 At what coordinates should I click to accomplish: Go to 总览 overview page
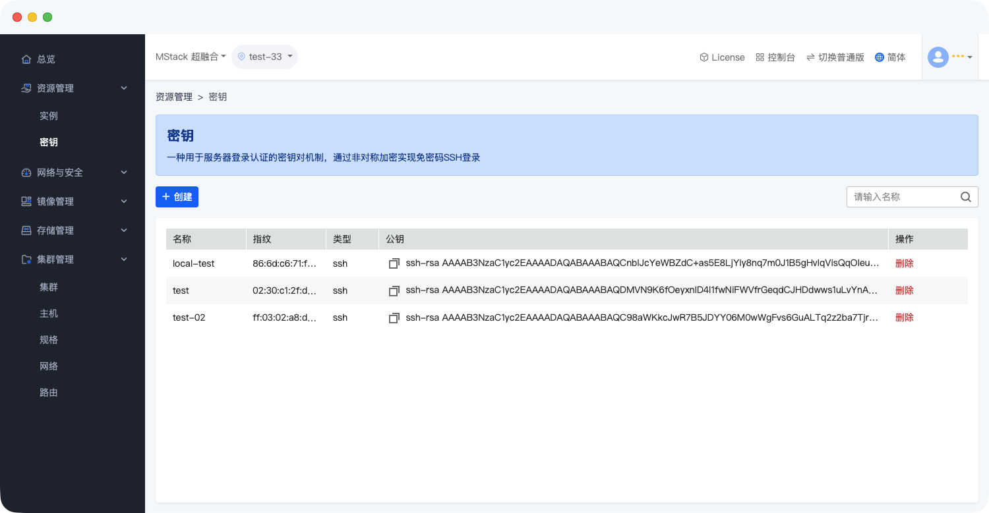(45, 59)
